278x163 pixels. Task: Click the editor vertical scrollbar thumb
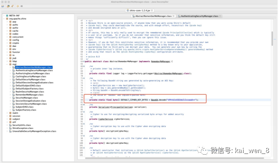click(x=272, y=38)
